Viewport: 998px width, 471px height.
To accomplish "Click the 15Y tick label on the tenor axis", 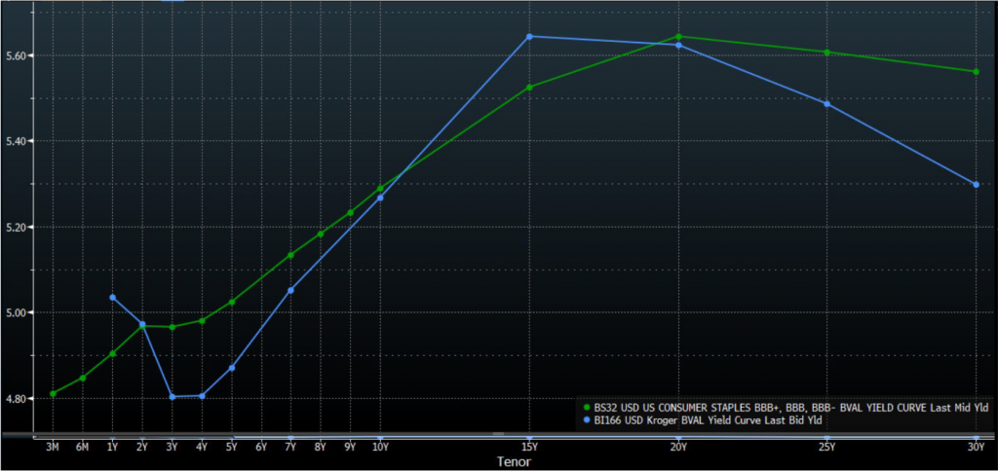I will tap(529, 447).
